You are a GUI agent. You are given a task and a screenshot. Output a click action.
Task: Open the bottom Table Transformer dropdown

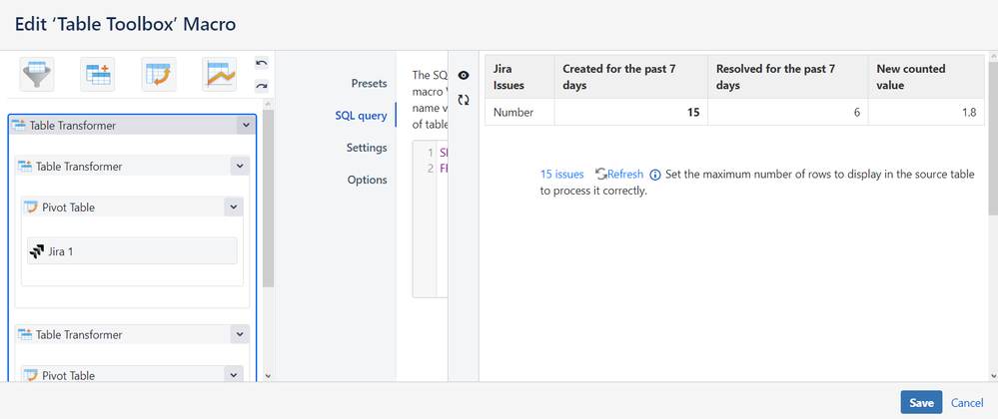[x=240, y=334]
